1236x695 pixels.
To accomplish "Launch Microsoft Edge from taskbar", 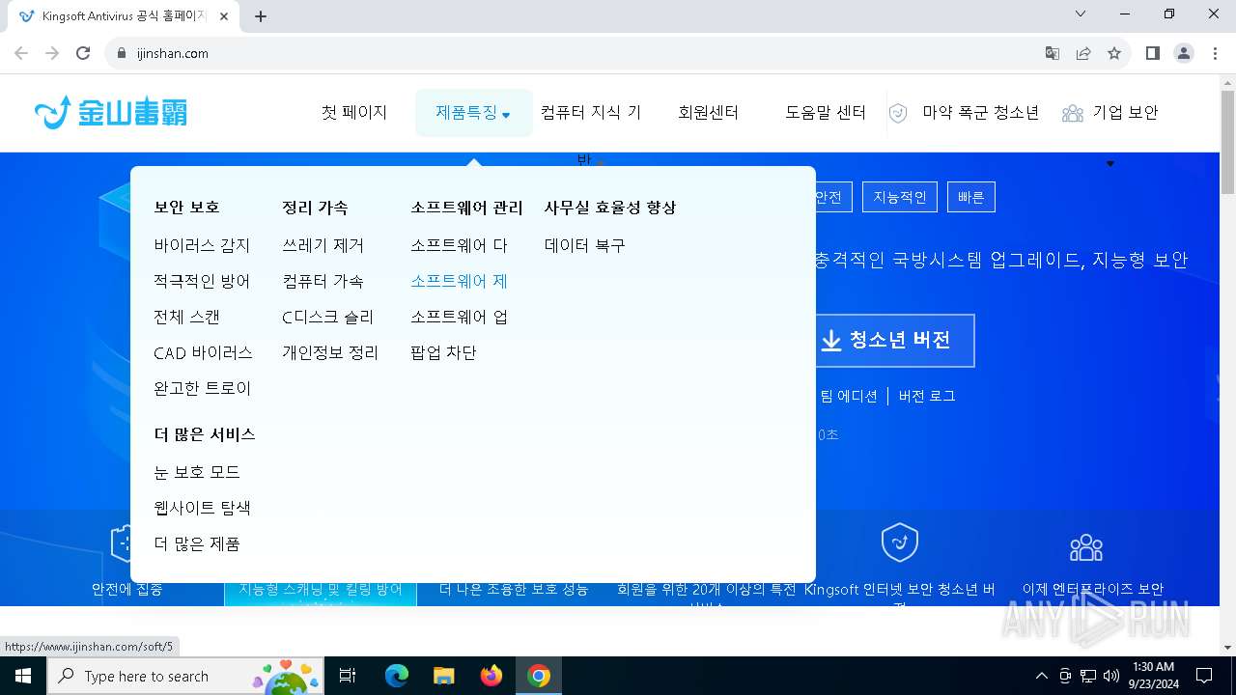I will click(x=397, y=676).
